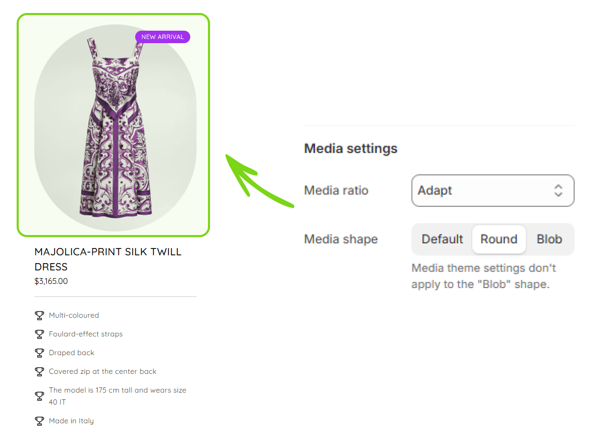Switch media shape to Blob
Screen dimensions: 589x442
pyautogui.click(x=549, y=239)
